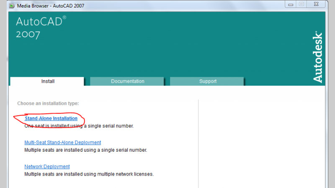Choose Multi-Seat Stand-Alone Deployment
Screen dimensions: 335x188
[x=62, y=142]
